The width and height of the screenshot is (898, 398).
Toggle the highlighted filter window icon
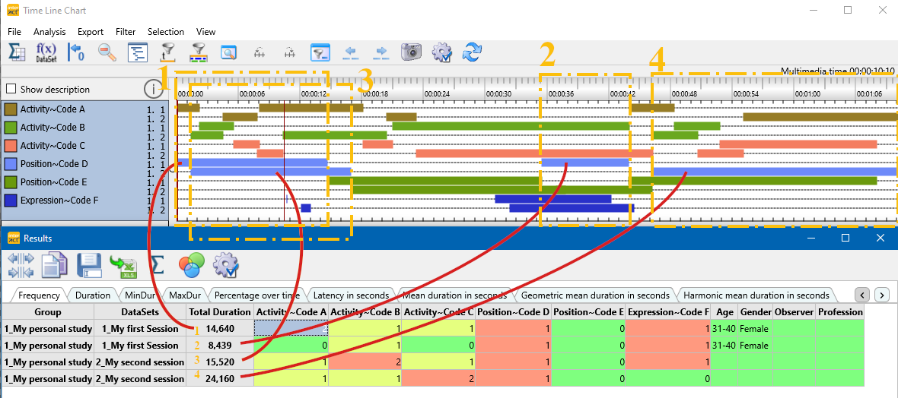(x=320, y=52)
